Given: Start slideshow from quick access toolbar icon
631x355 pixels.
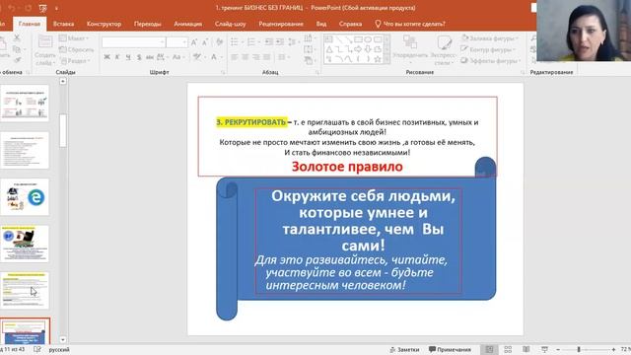Looking at the screenshot, I should coord(42,8).
